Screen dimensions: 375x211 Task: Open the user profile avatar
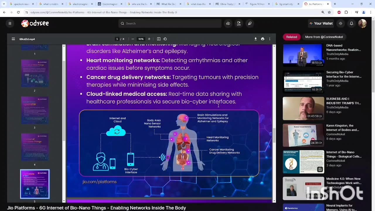(362, 23)
